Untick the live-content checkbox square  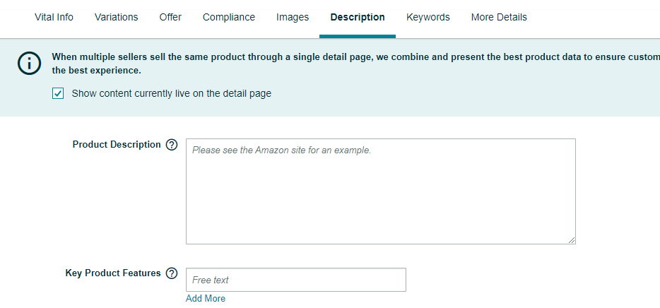point(58,93)
